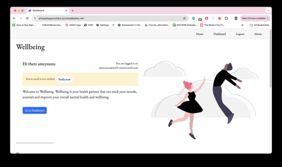The height and width of the screenshot is (167, 282).
Task: Open the About page link
Action: (x=258, y=34)
